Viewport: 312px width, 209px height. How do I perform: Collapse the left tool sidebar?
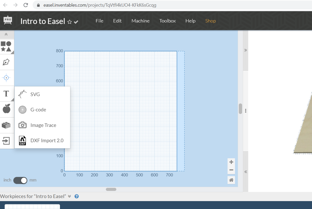tap(6, 34)
